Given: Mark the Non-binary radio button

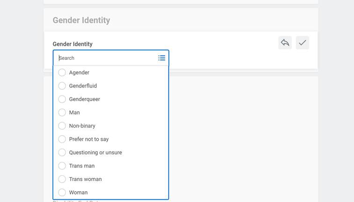Looking at the screenshot, I should (x=62, y=126).
